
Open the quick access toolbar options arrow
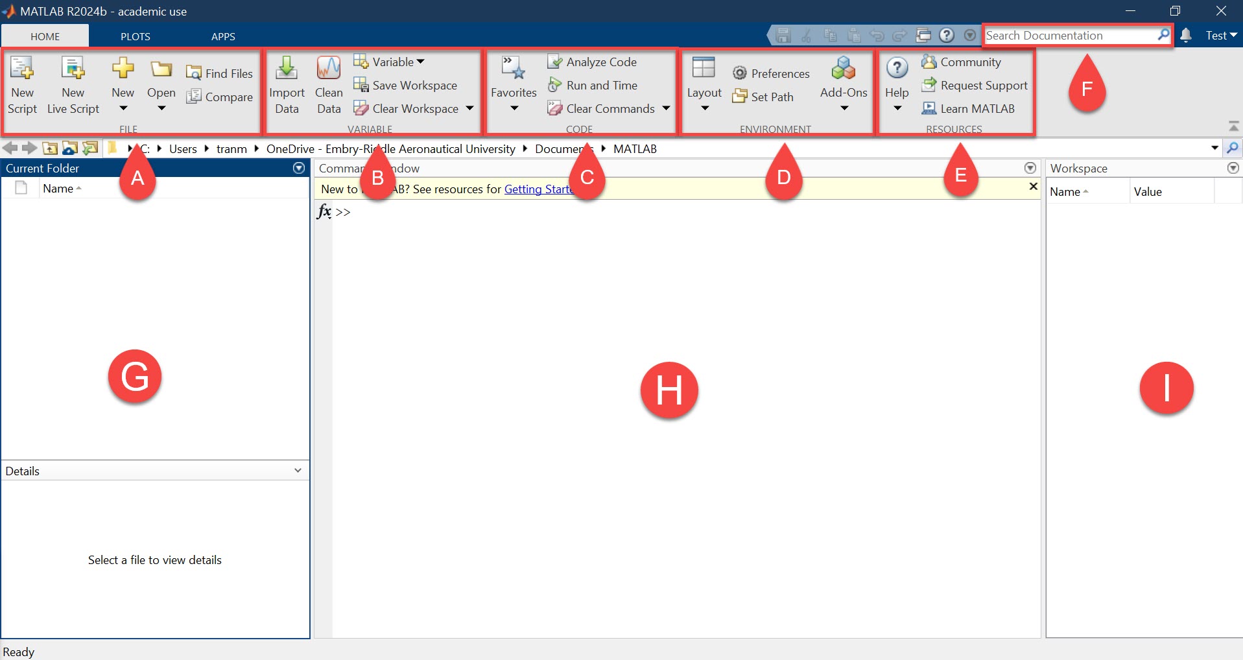point(970,36)
